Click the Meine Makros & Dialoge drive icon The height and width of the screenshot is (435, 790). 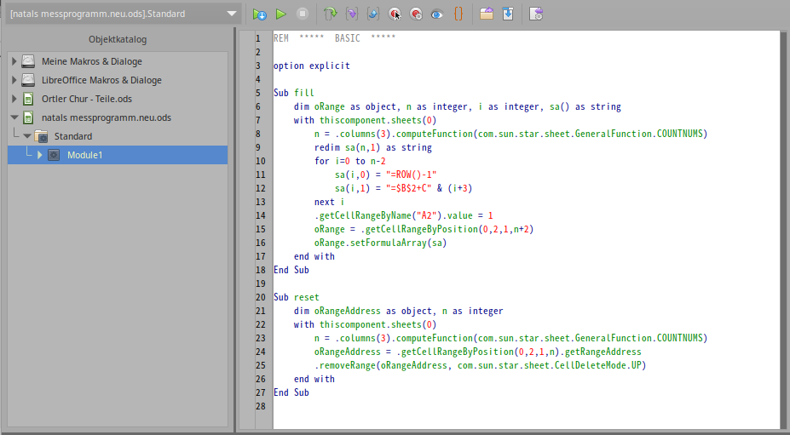[x=28, y=61]
